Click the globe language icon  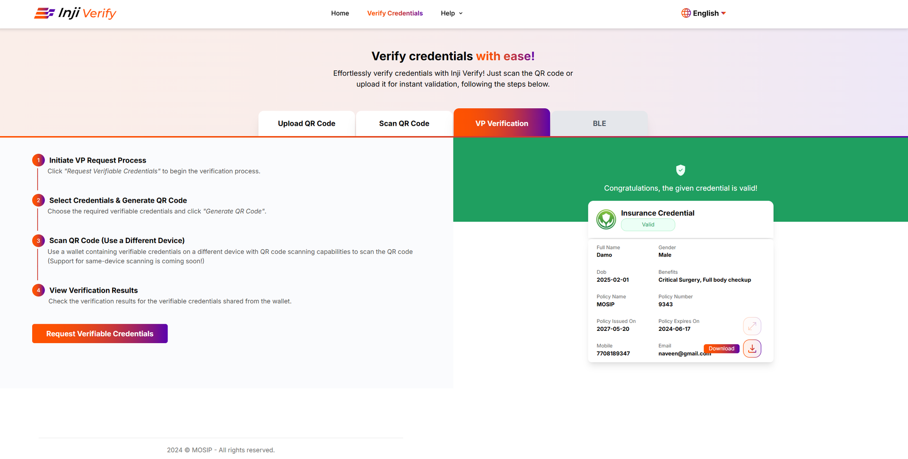tap(686, 13)
